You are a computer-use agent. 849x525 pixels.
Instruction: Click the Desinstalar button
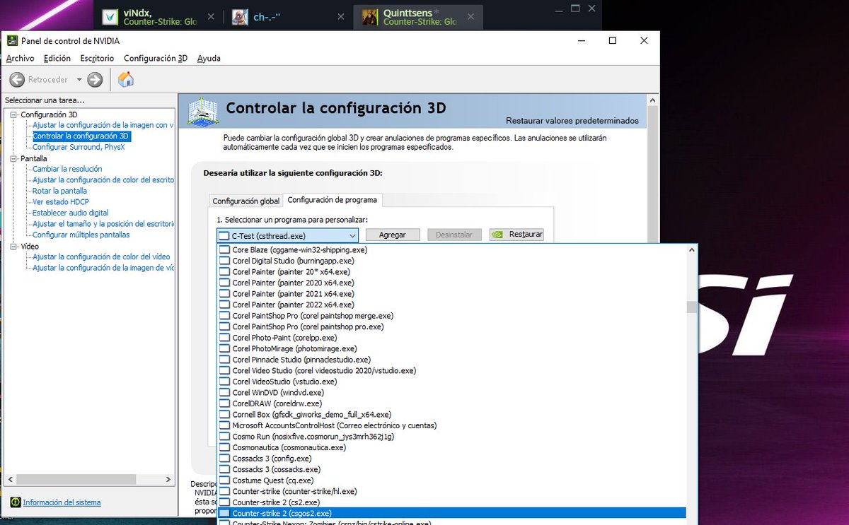click(x=454, y=235)
